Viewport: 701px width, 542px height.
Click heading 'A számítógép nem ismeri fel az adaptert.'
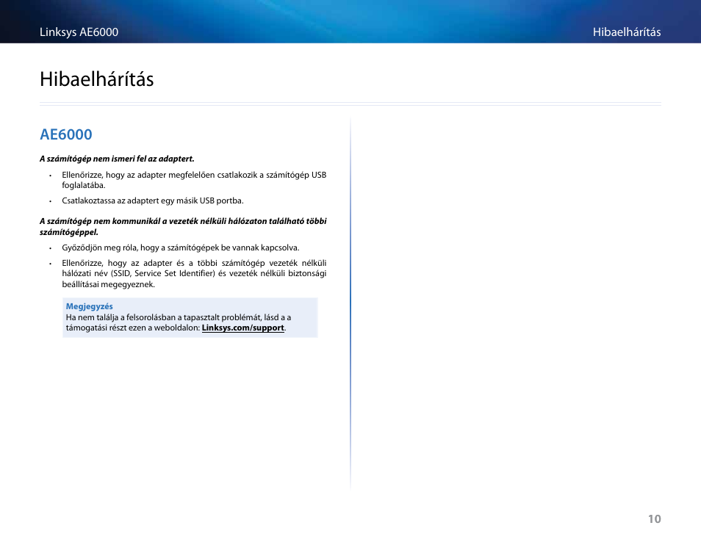[117, 159]
